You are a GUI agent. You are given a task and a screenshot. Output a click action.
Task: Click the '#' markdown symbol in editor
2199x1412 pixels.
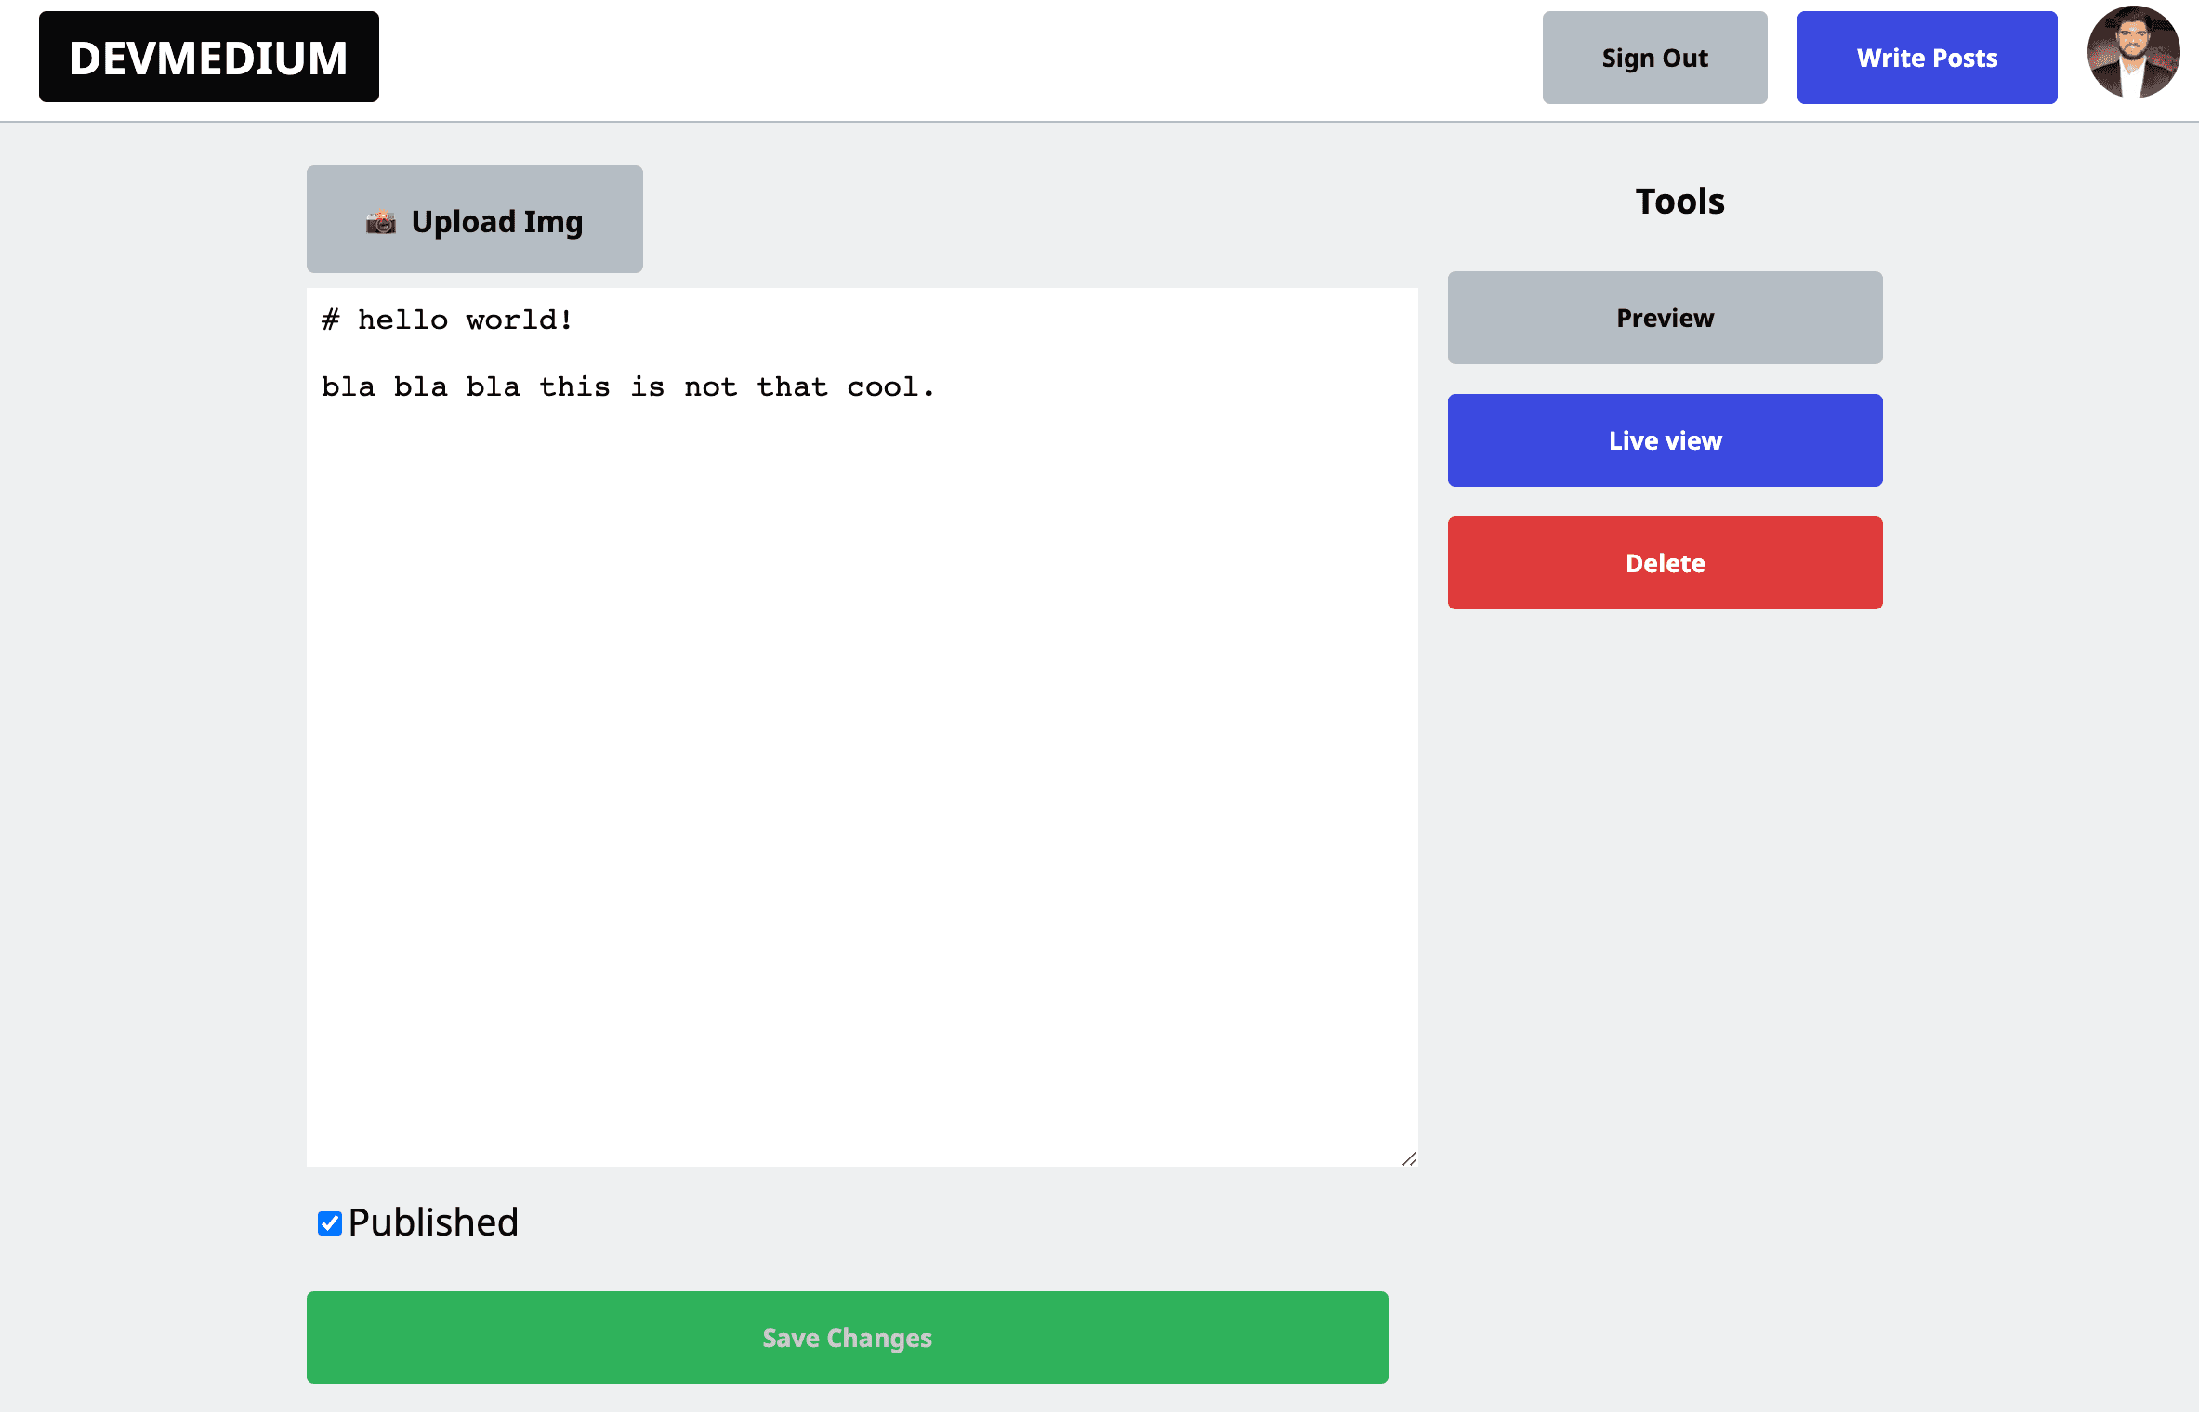coord(330,320)
